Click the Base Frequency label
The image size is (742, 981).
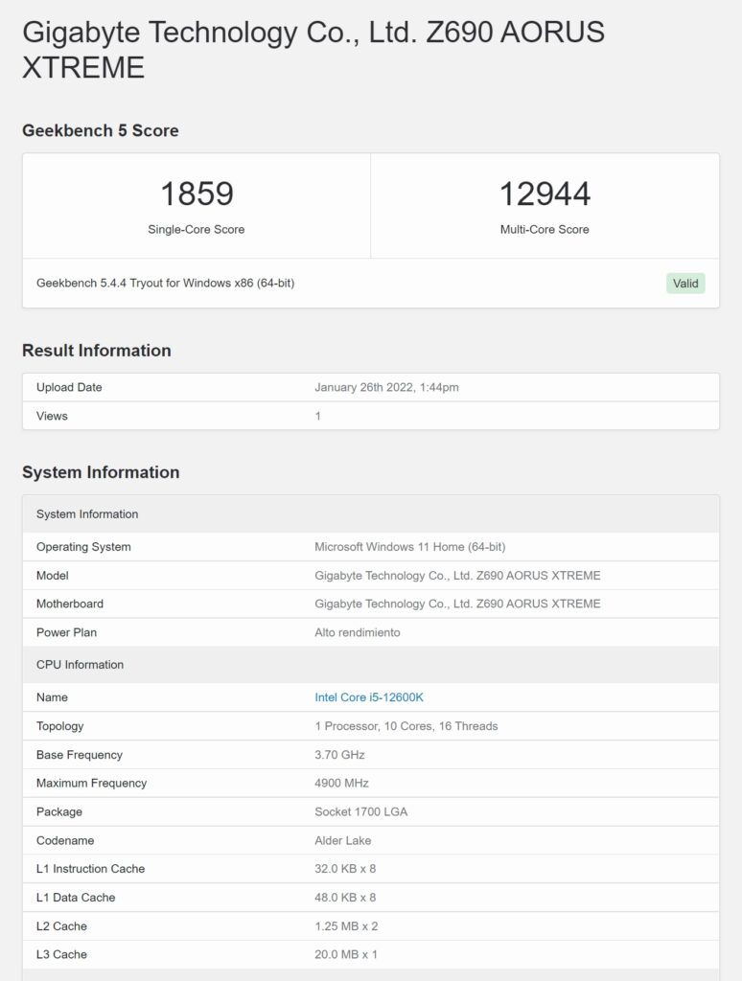coord(80,755)
